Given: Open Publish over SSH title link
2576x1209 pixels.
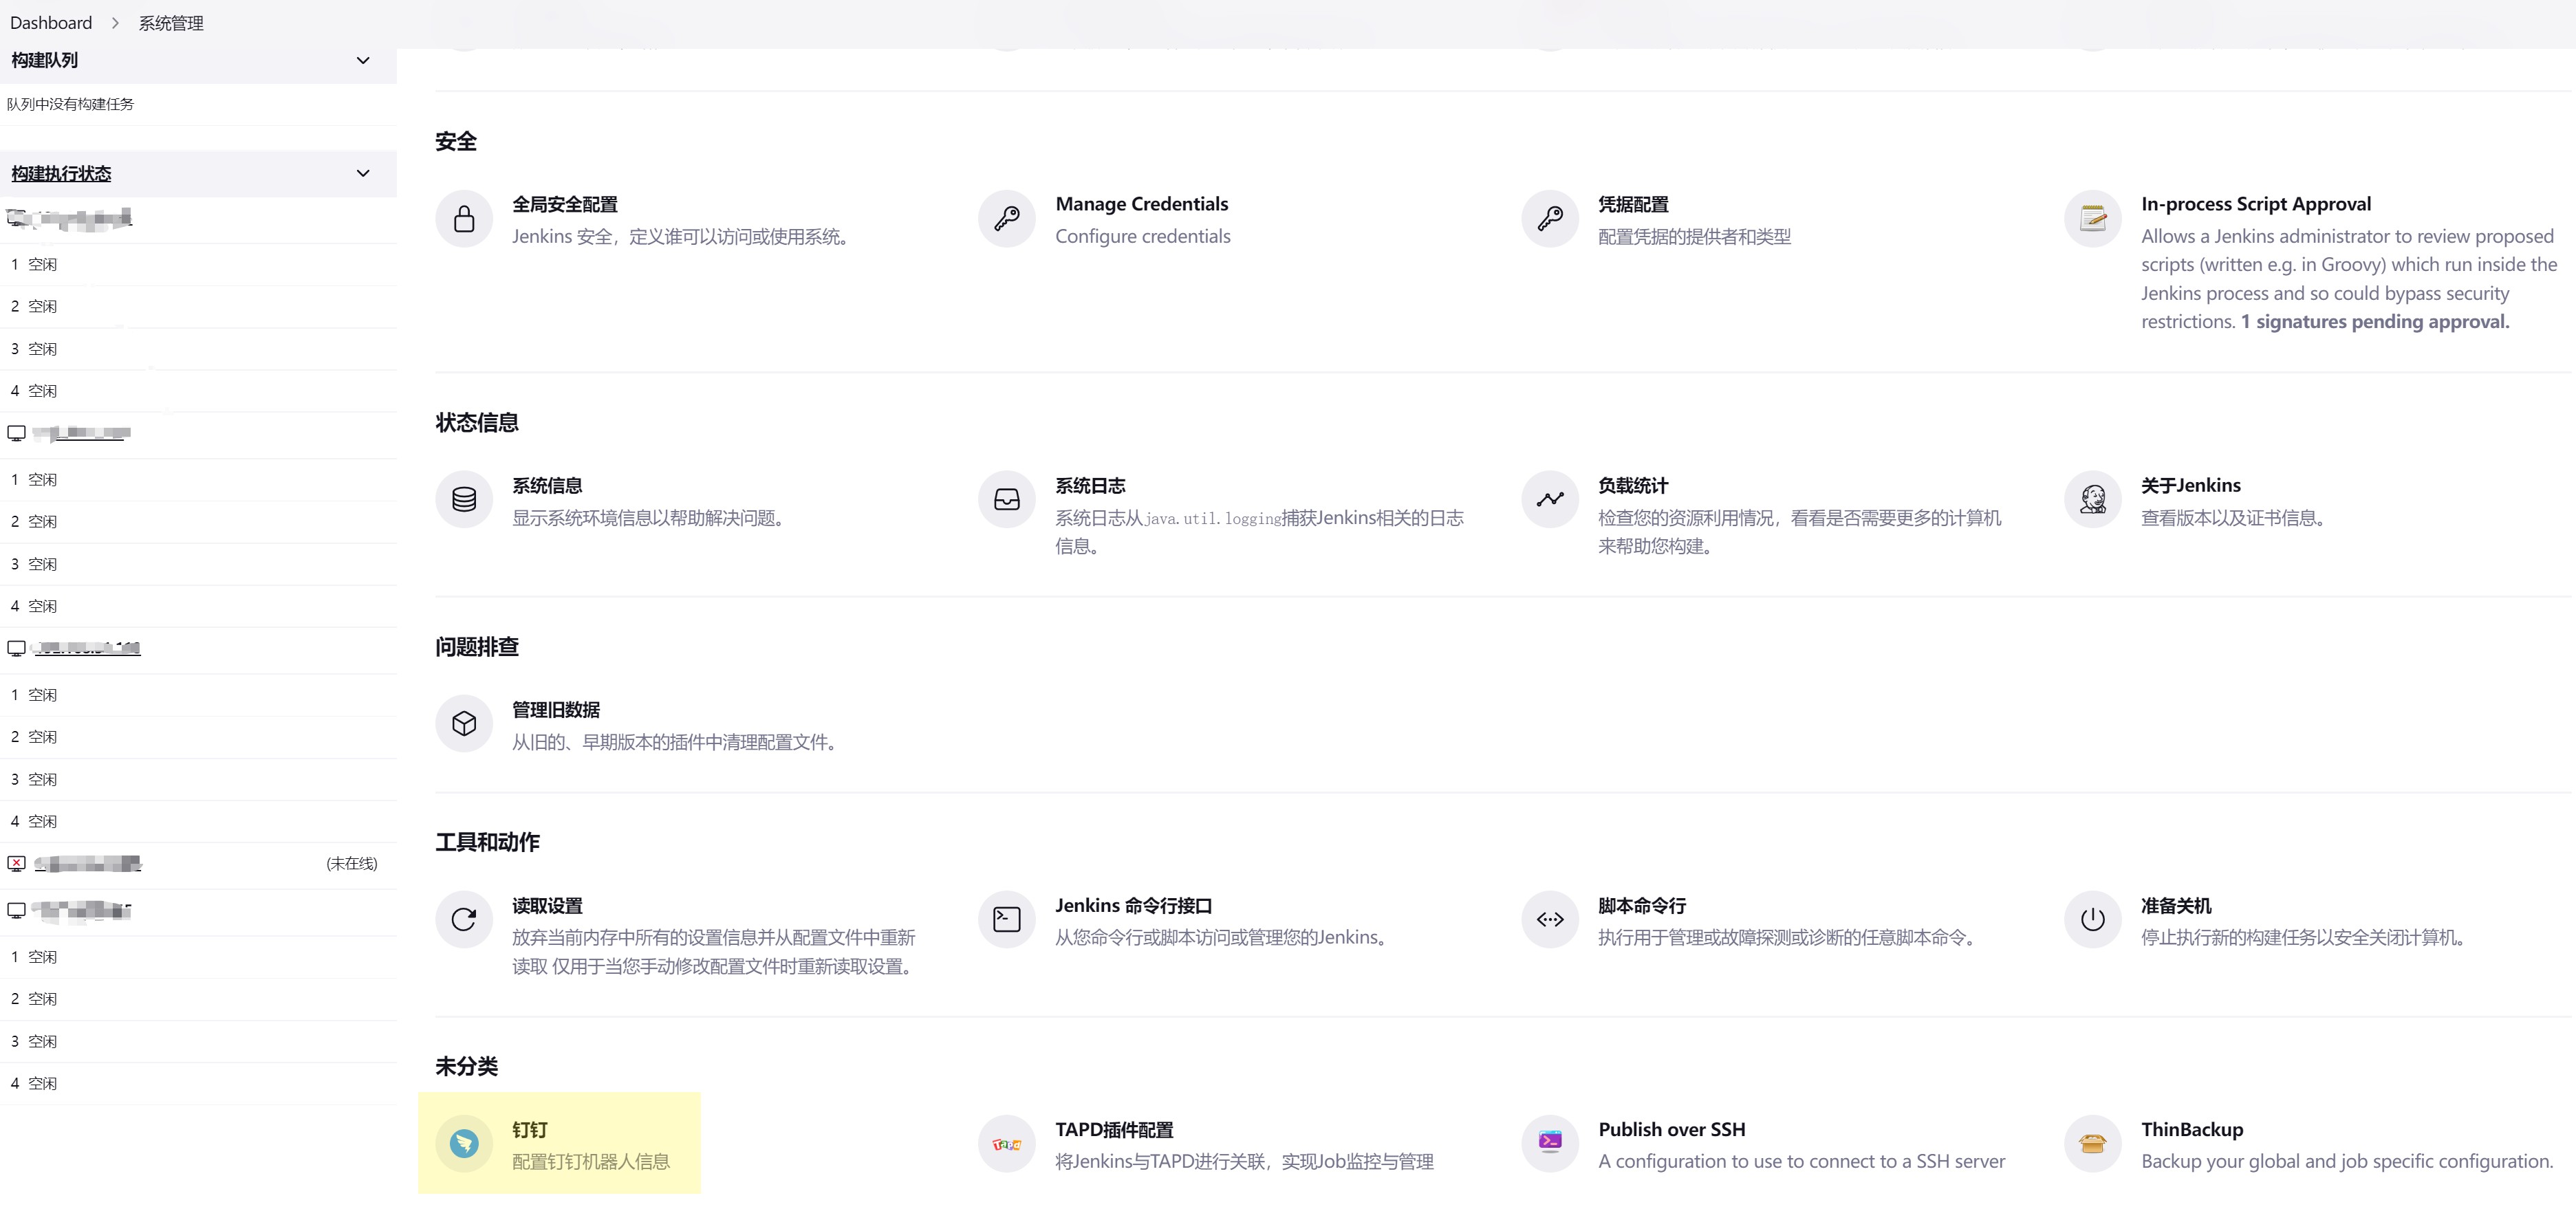Looking at the screenshot, I should [x=1672, y=1130].
